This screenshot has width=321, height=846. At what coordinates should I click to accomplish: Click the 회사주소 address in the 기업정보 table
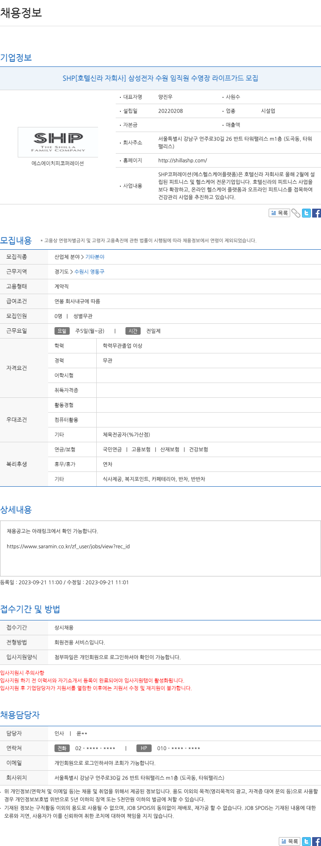[235, 143]
